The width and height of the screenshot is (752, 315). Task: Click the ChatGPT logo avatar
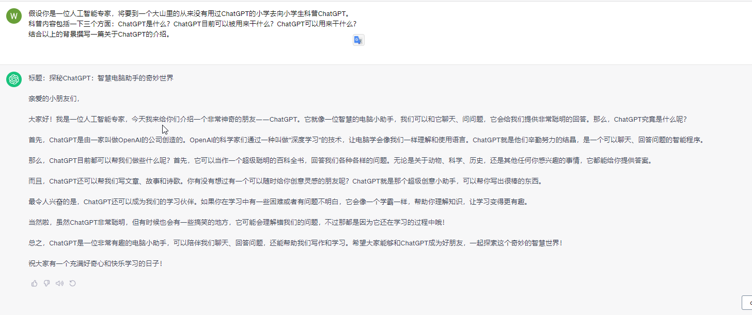(14, 79)
